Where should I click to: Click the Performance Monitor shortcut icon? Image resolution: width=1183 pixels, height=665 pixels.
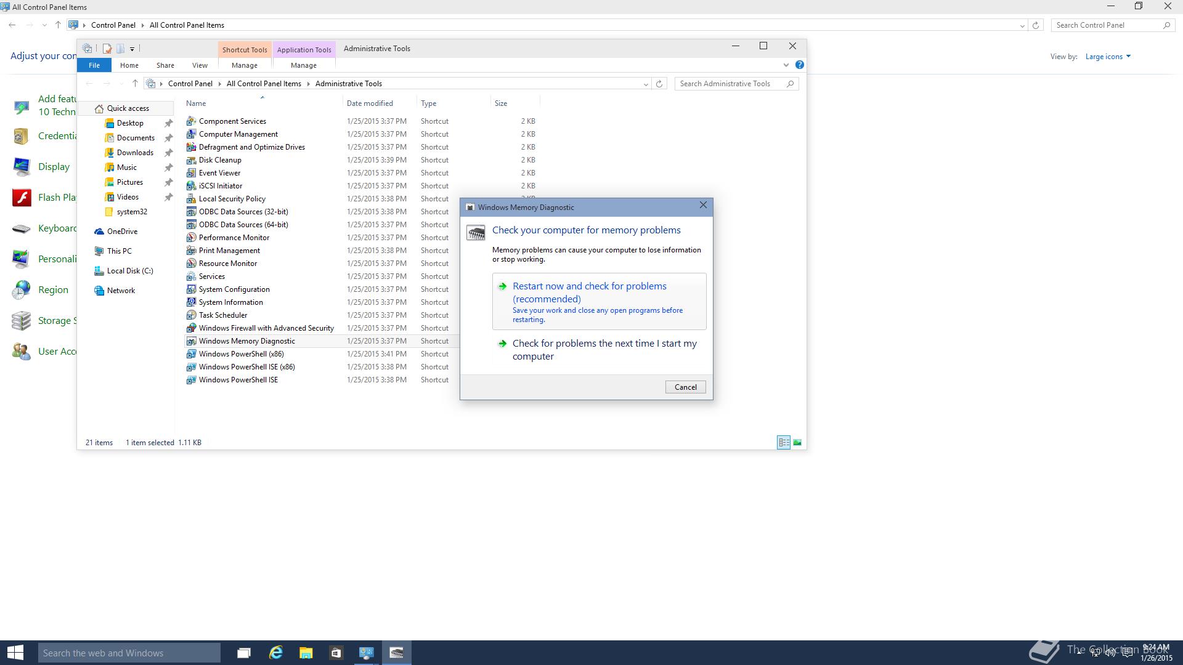tap(191, 238)
